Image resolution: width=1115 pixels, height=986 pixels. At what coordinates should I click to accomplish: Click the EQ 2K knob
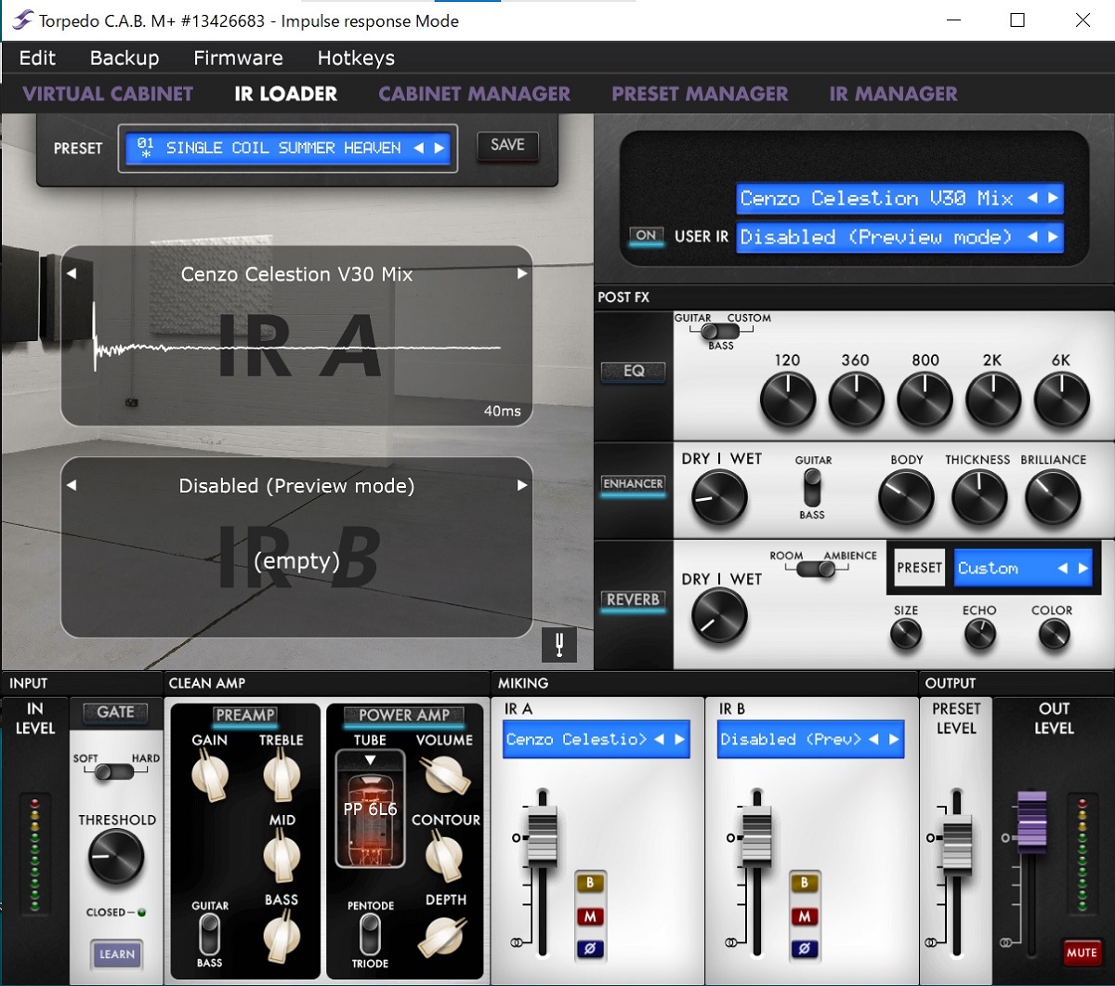[994, 401]
